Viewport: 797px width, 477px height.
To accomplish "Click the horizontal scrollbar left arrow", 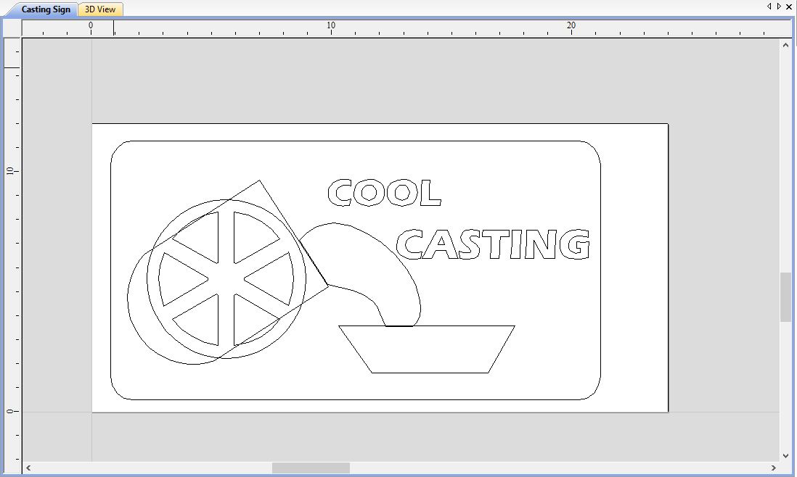I will 28,468.
